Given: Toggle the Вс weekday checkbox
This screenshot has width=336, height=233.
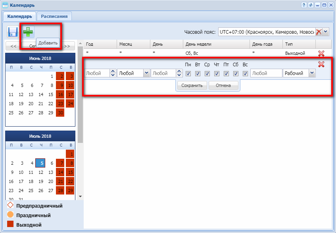Looking at the screenshot, I should click(x=245, y=73).
